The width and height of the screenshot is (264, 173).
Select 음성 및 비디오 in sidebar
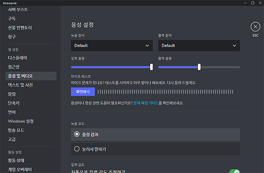(31, 76)
